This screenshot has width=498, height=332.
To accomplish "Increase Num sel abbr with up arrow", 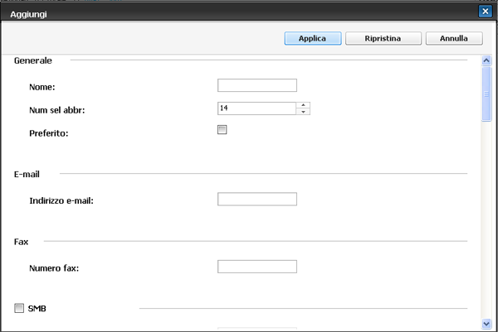I will [304, 104].
